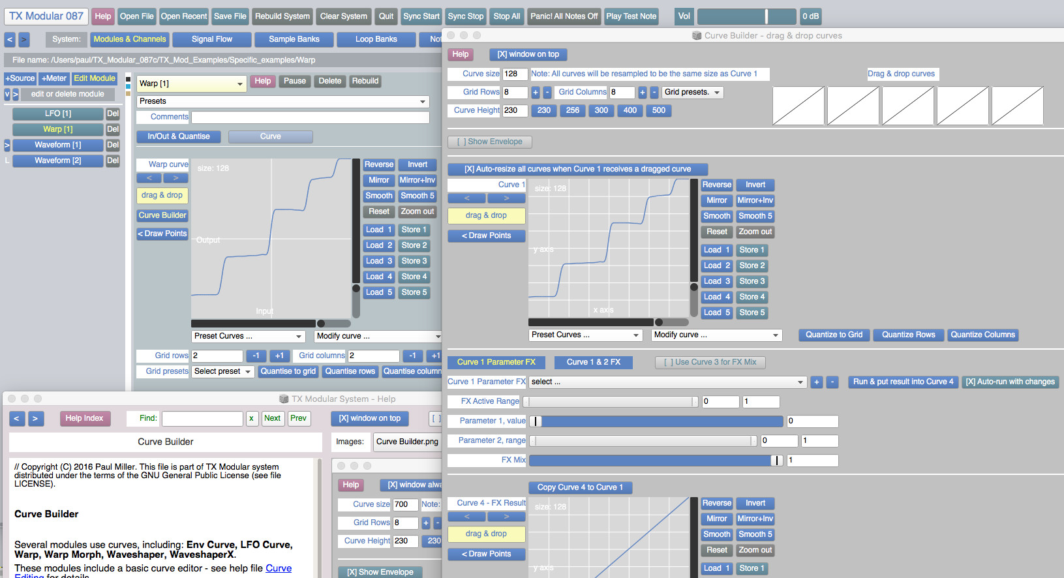Enable Use Curve 3 for FX Mix

(x=710, y=362)
